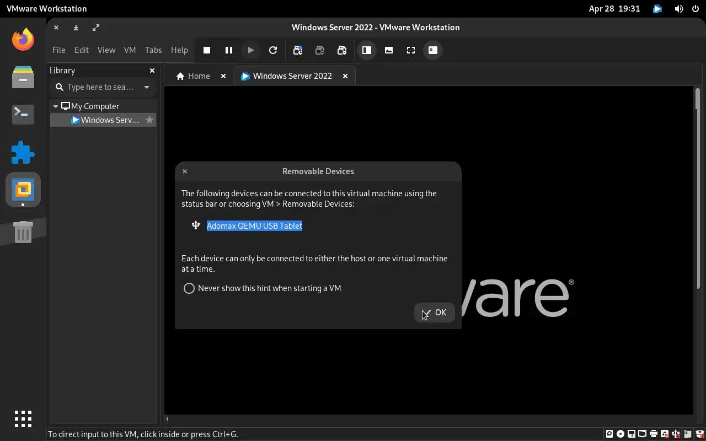The image size is (706, 441).
Task: Click the USB device status icon
Action: pos(676,434)
